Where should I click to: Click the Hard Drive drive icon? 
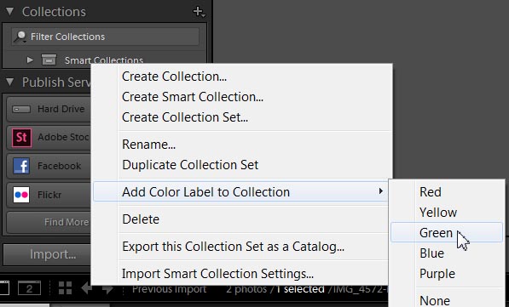tap(21, 109)
